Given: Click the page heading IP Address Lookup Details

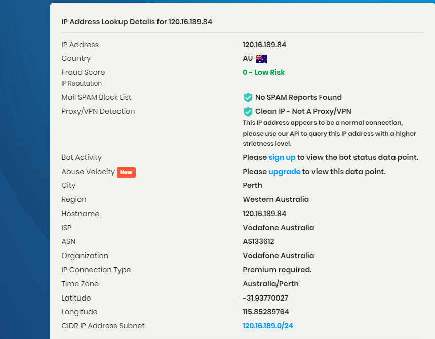Looking at the screenshot, I should point(137,22).
